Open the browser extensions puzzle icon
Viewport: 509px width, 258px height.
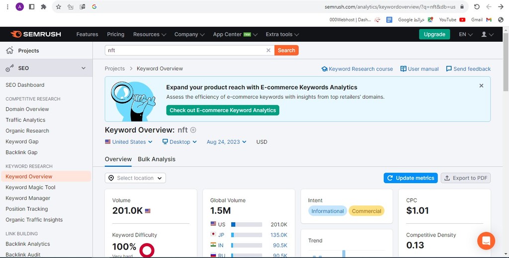point(44,6)
